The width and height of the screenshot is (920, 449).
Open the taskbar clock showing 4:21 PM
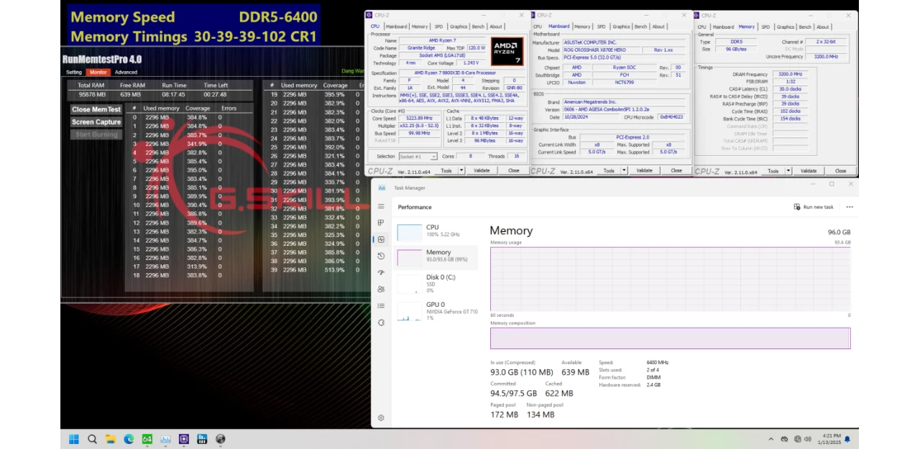(x=830, y=439)
